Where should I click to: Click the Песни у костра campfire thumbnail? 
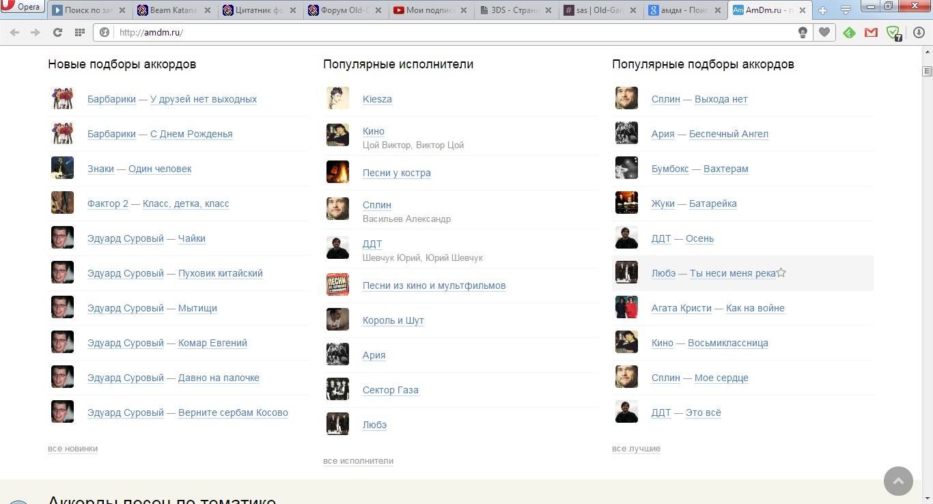pos(337,172)
